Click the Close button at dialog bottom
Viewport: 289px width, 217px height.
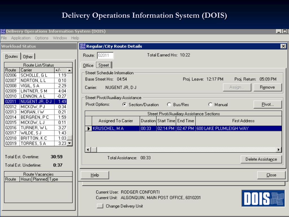click(271, 175)
